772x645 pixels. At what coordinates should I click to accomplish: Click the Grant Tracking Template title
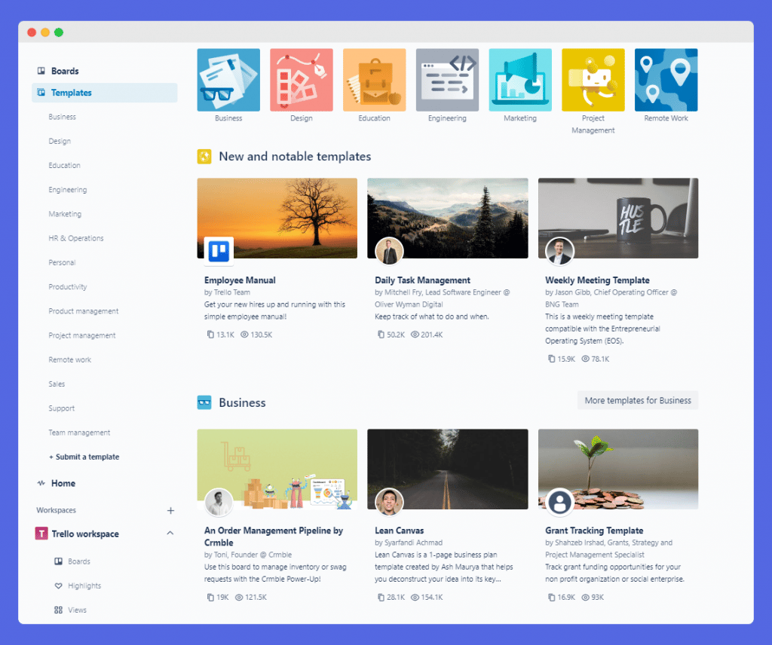tap(594, 530)
